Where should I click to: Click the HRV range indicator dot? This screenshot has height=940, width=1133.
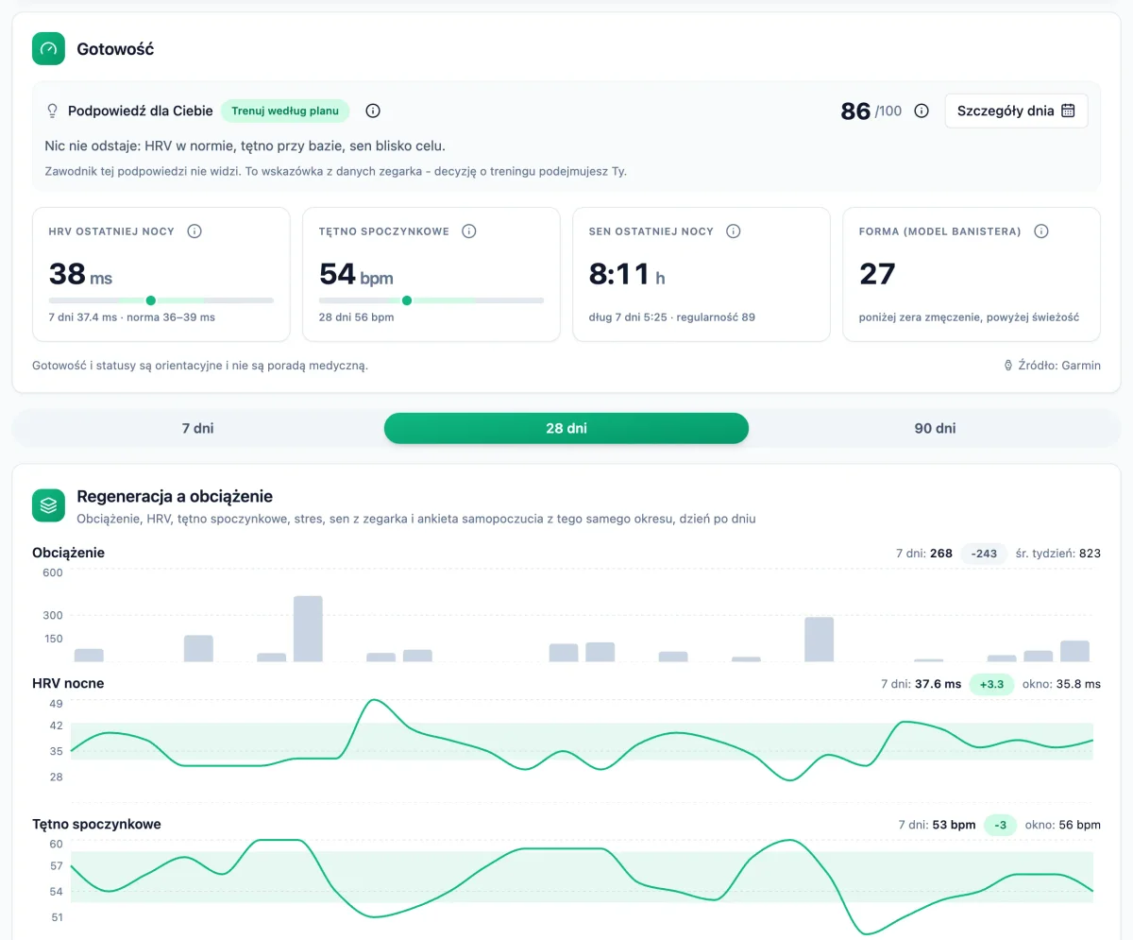coord(151,300)
